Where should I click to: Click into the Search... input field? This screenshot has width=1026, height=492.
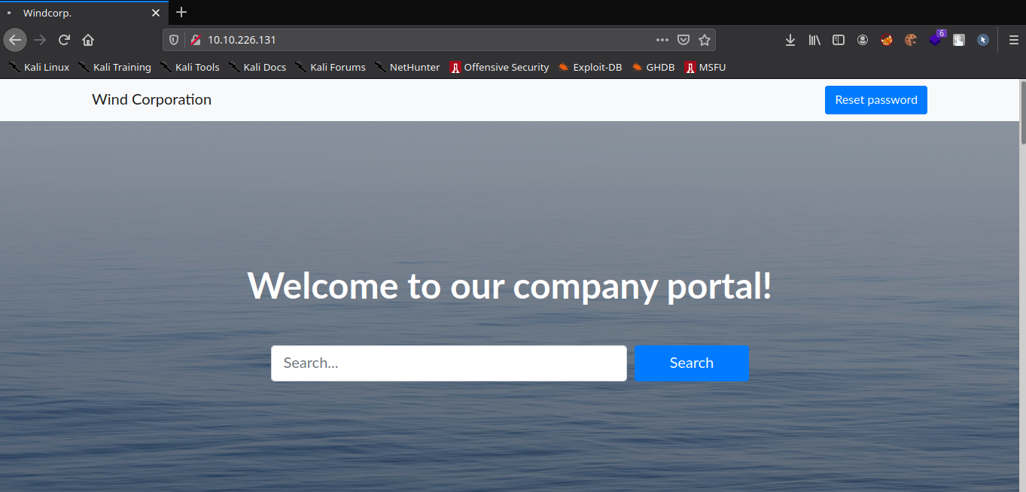449,363
